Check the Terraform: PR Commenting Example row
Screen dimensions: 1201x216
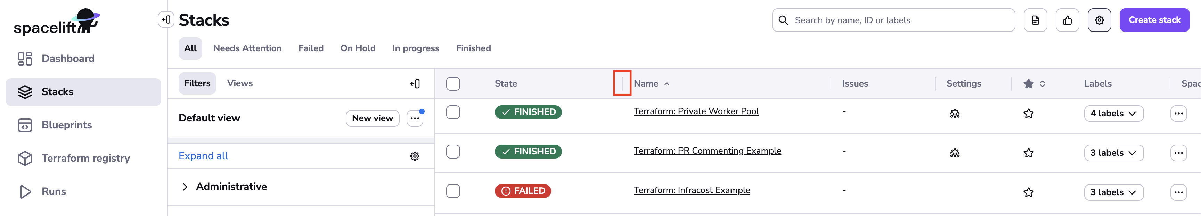(x=453, y=151)
